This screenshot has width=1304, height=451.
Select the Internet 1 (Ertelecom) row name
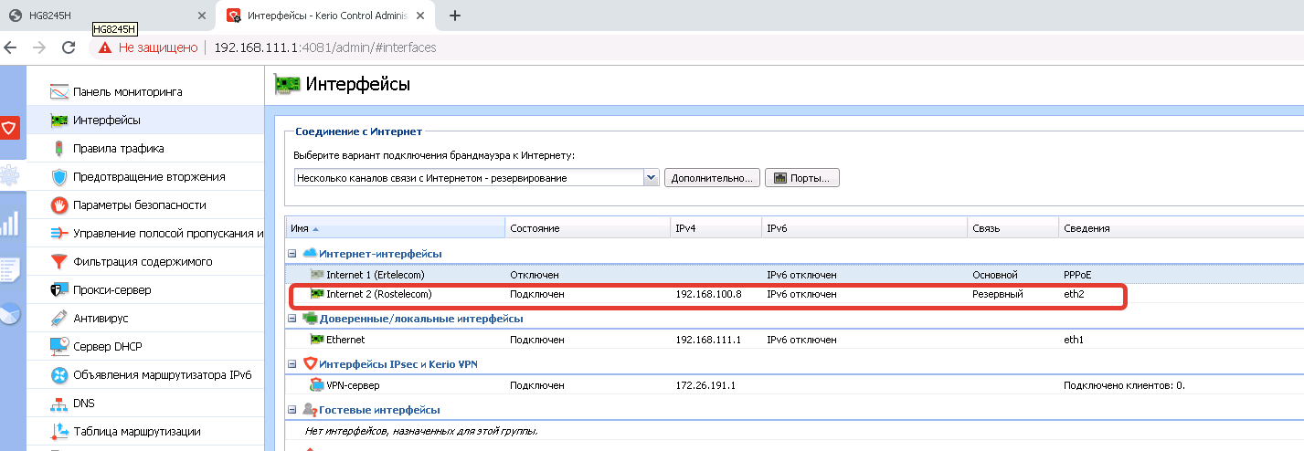376,274
